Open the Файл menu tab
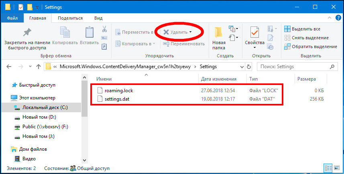The height and width of the screenshot is (174, 344). click(12, 18)
